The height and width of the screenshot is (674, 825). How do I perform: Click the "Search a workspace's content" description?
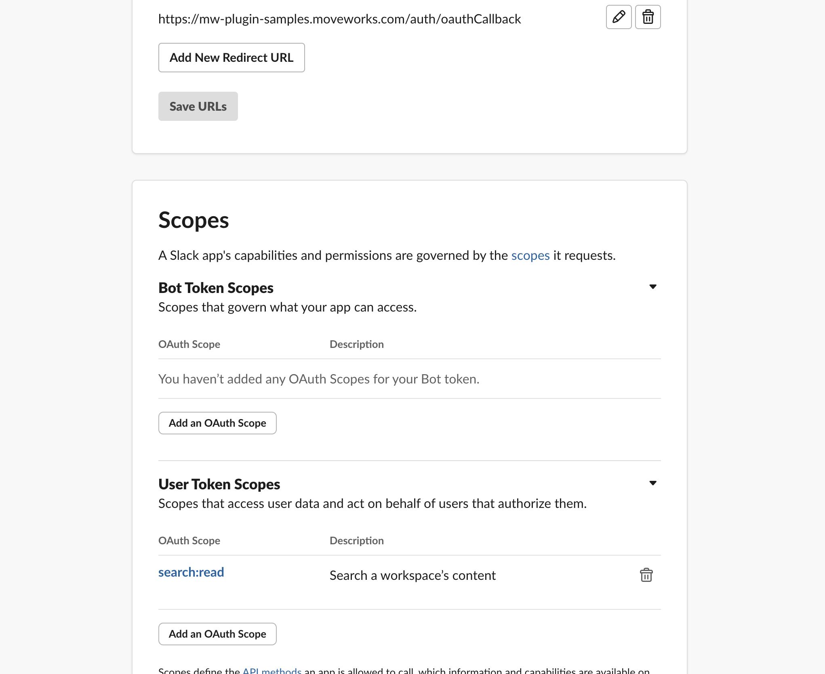coord(412,575)
